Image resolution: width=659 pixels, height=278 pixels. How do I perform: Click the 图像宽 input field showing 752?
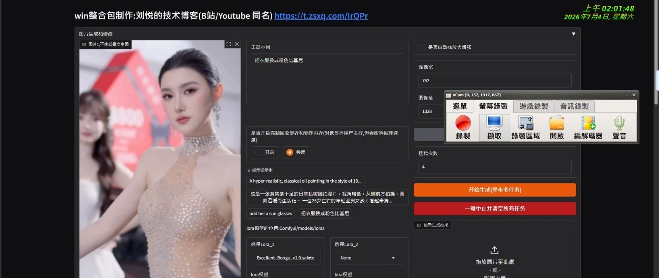pos(495,81)
